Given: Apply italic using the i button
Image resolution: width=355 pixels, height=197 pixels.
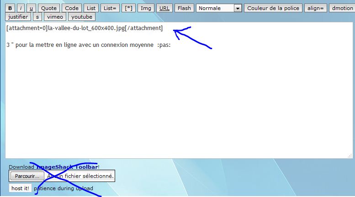Looking at the screenshot, I should point(21,8).
